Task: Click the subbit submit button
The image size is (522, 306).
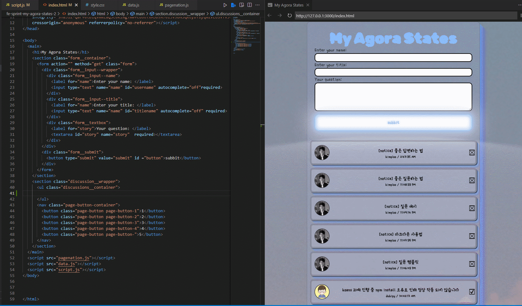Action: point(393,123)
